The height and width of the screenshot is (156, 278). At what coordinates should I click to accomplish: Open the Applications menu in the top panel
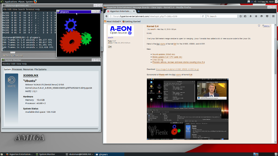pos(11,2)
